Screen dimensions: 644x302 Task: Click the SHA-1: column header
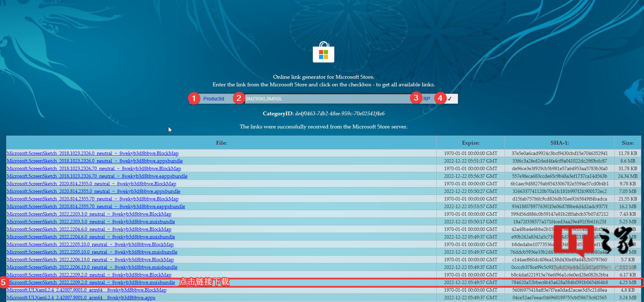point(559,143)
